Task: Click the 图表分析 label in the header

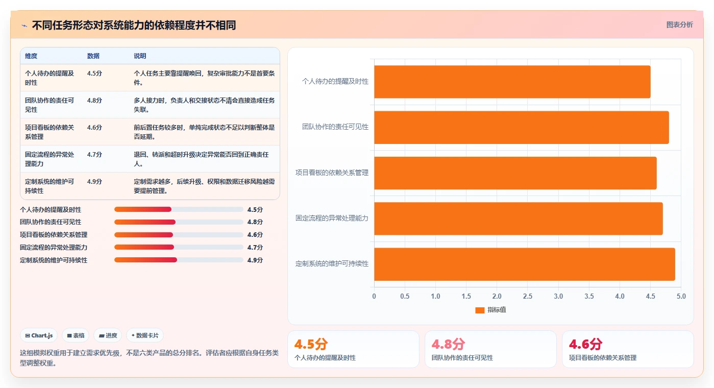Action: (x=679, y=25)
